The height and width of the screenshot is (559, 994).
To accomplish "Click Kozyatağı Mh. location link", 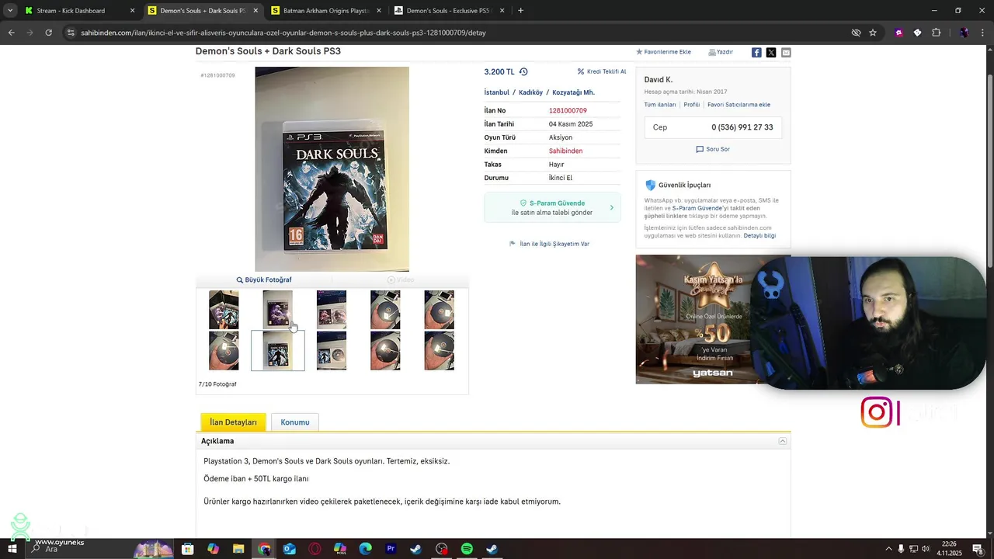I will point(573,92).
